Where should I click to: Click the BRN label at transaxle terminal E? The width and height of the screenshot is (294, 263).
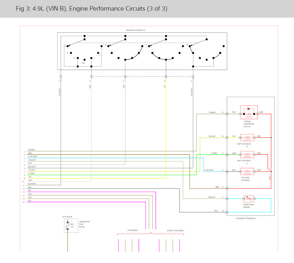pos(217,187)
